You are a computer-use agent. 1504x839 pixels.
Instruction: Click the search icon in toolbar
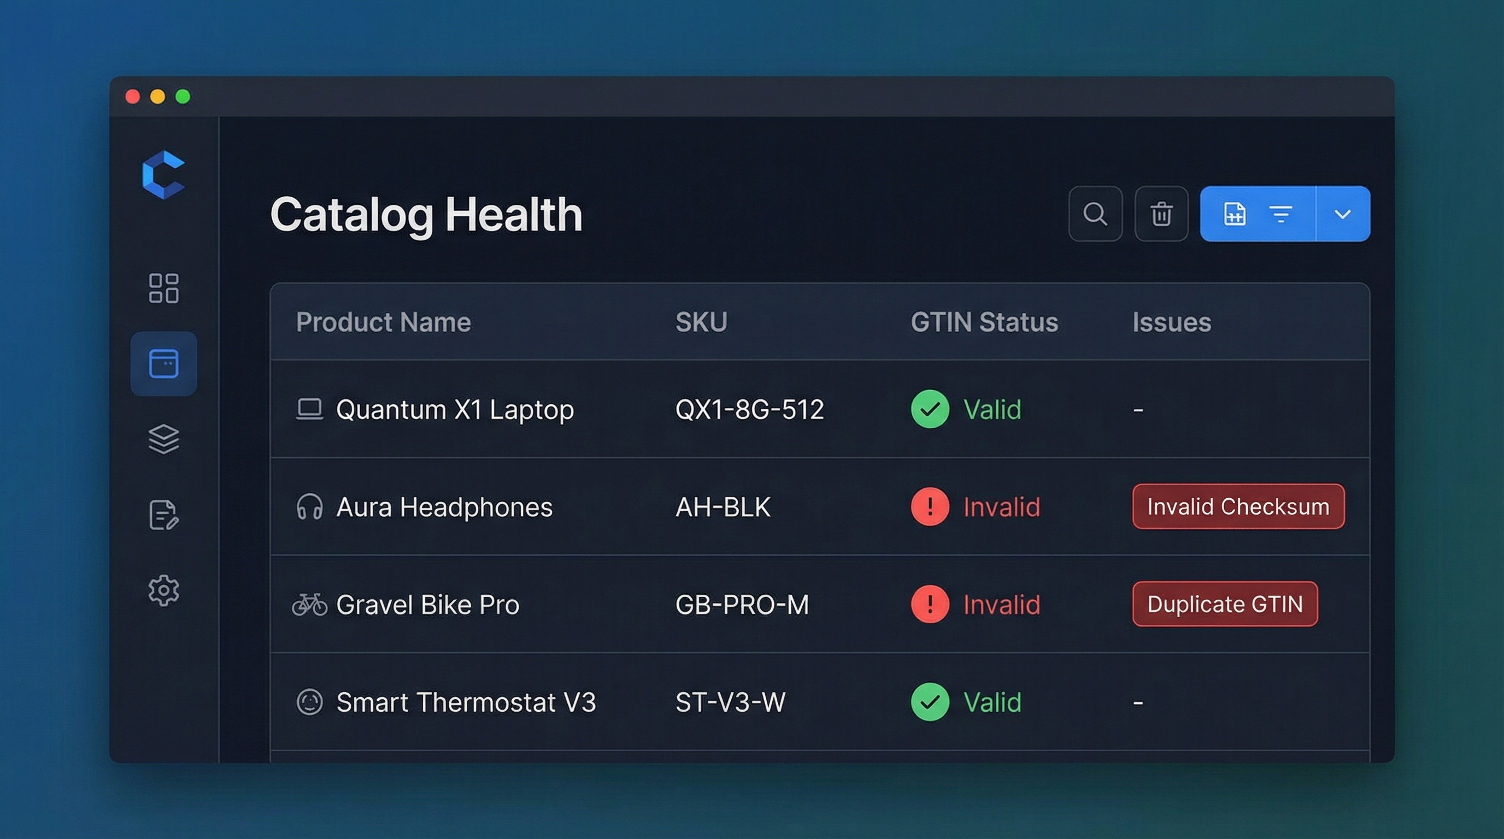click(1095, 214)
